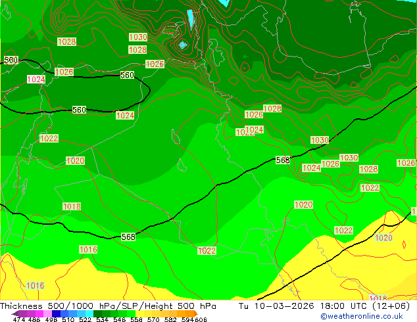Screen dimensions: 417x322
Task: Pick the bright yellow swatch above 558
Action: [x=139, y=313]
